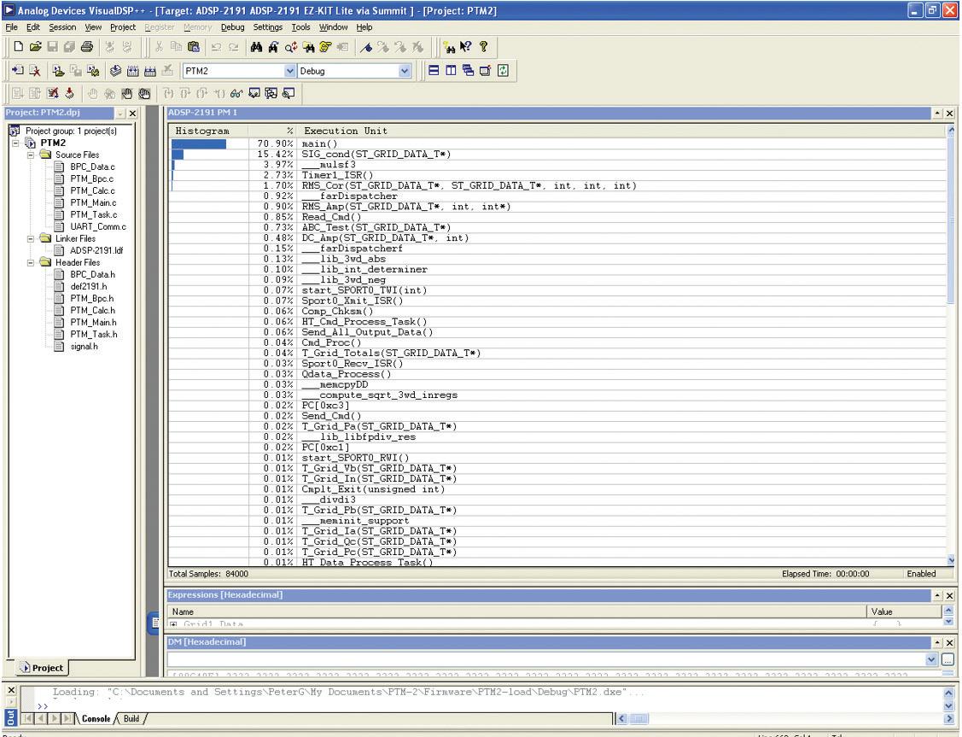
Task: Collapse the Source Files folder
Action: point(30,155)
